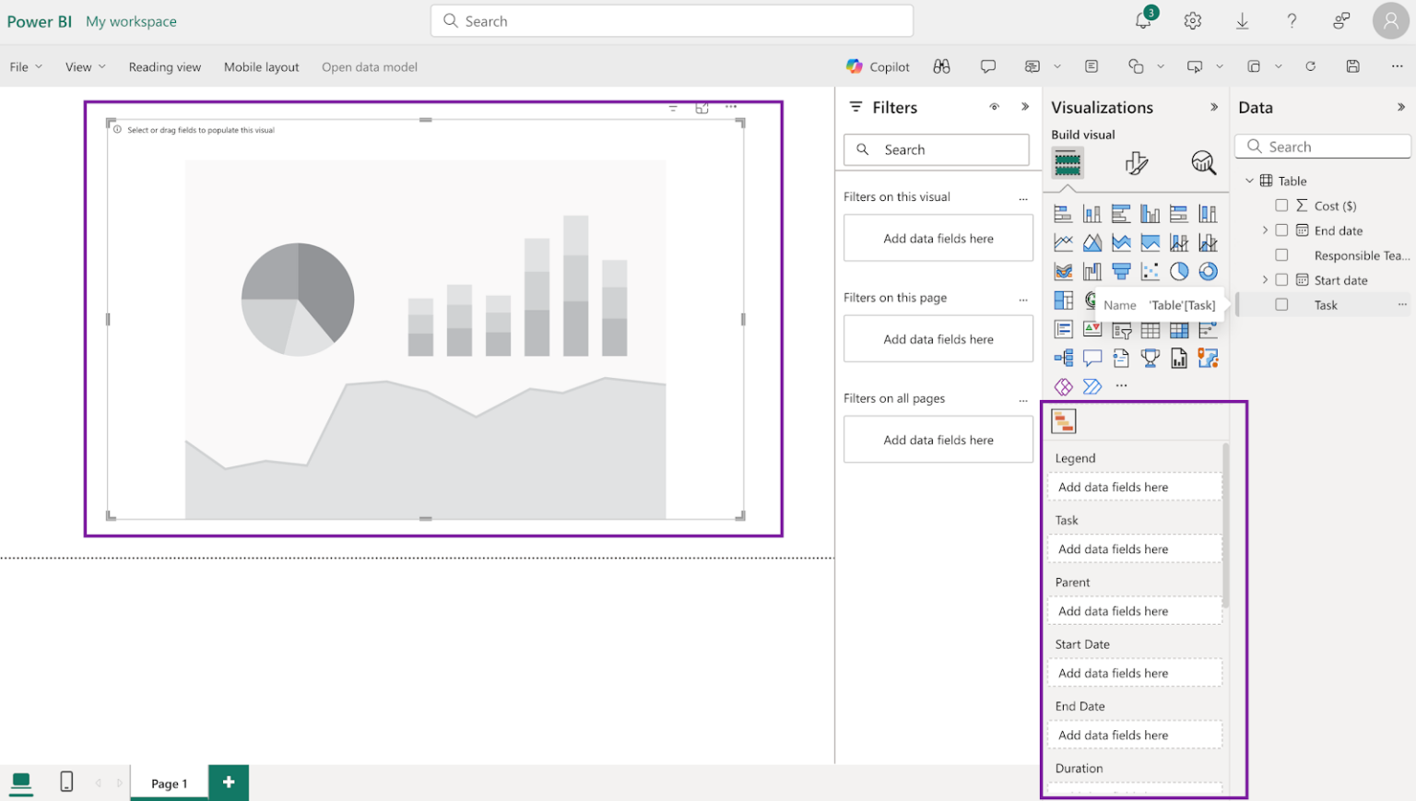
Task: Open the Format visual pane paintbrush icon
Action: [x=1137, y=163]
